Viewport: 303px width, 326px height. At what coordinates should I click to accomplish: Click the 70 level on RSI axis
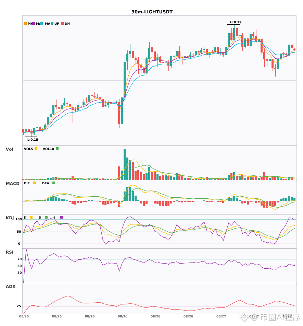tap(20, 259)
